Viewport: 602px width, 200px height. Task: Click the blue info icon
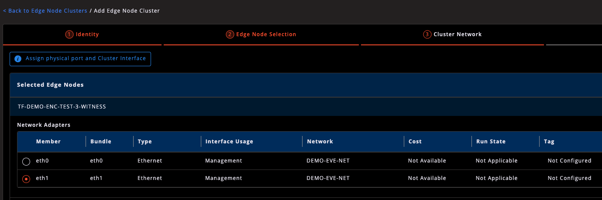pos(18,59)
